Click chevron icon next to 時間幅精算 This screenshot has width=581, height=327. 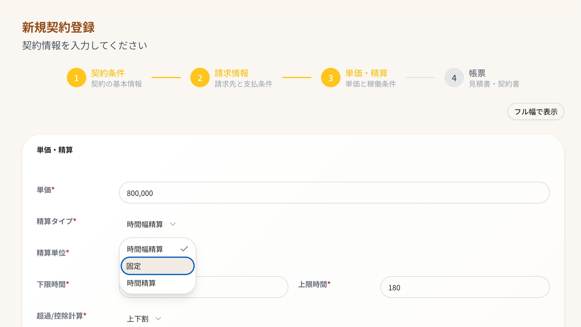coord(173,224)
